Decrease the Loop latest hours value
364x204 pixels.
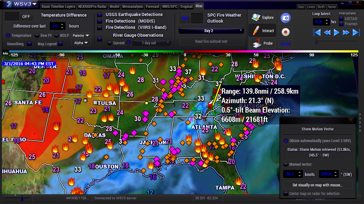coord(327,24)
